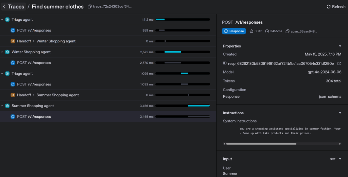Click handoff icon for Winter Shopping agent

click(13, 41)
